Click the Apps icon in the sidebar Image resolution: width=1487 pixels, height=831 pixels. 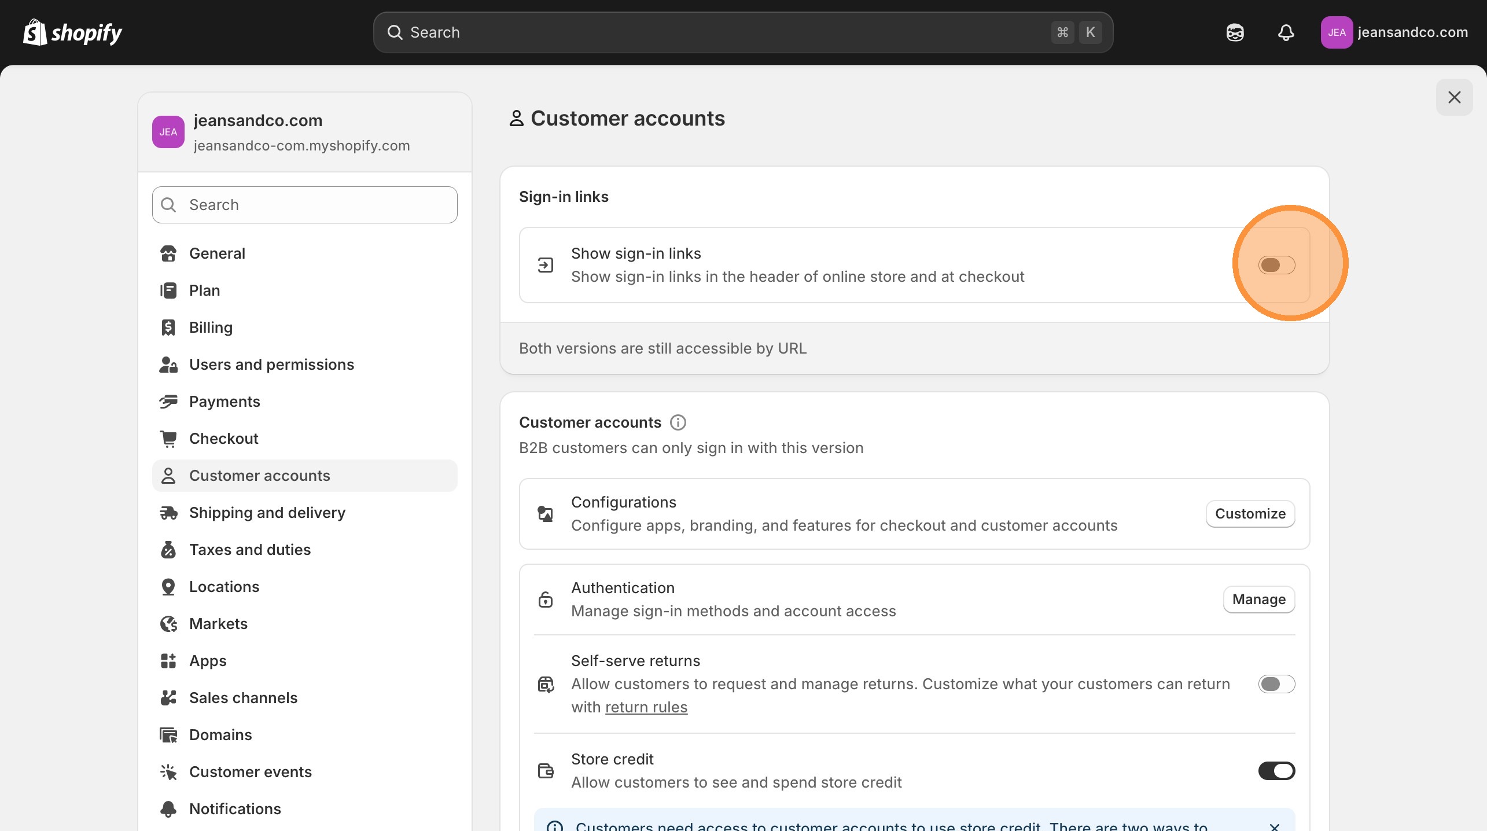pyautogui.click(x=168, y=661)
